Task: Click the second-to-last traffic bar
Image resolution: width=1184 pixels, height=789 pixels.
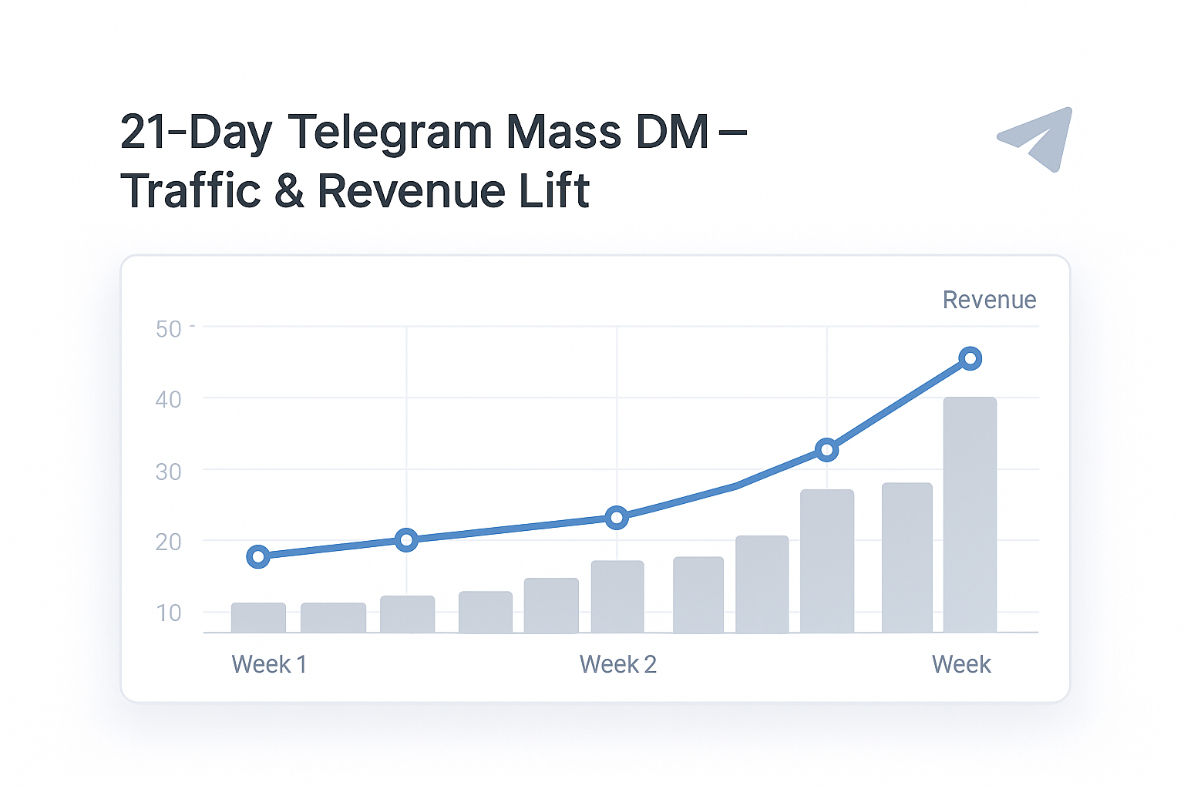Action: point(906,558)
